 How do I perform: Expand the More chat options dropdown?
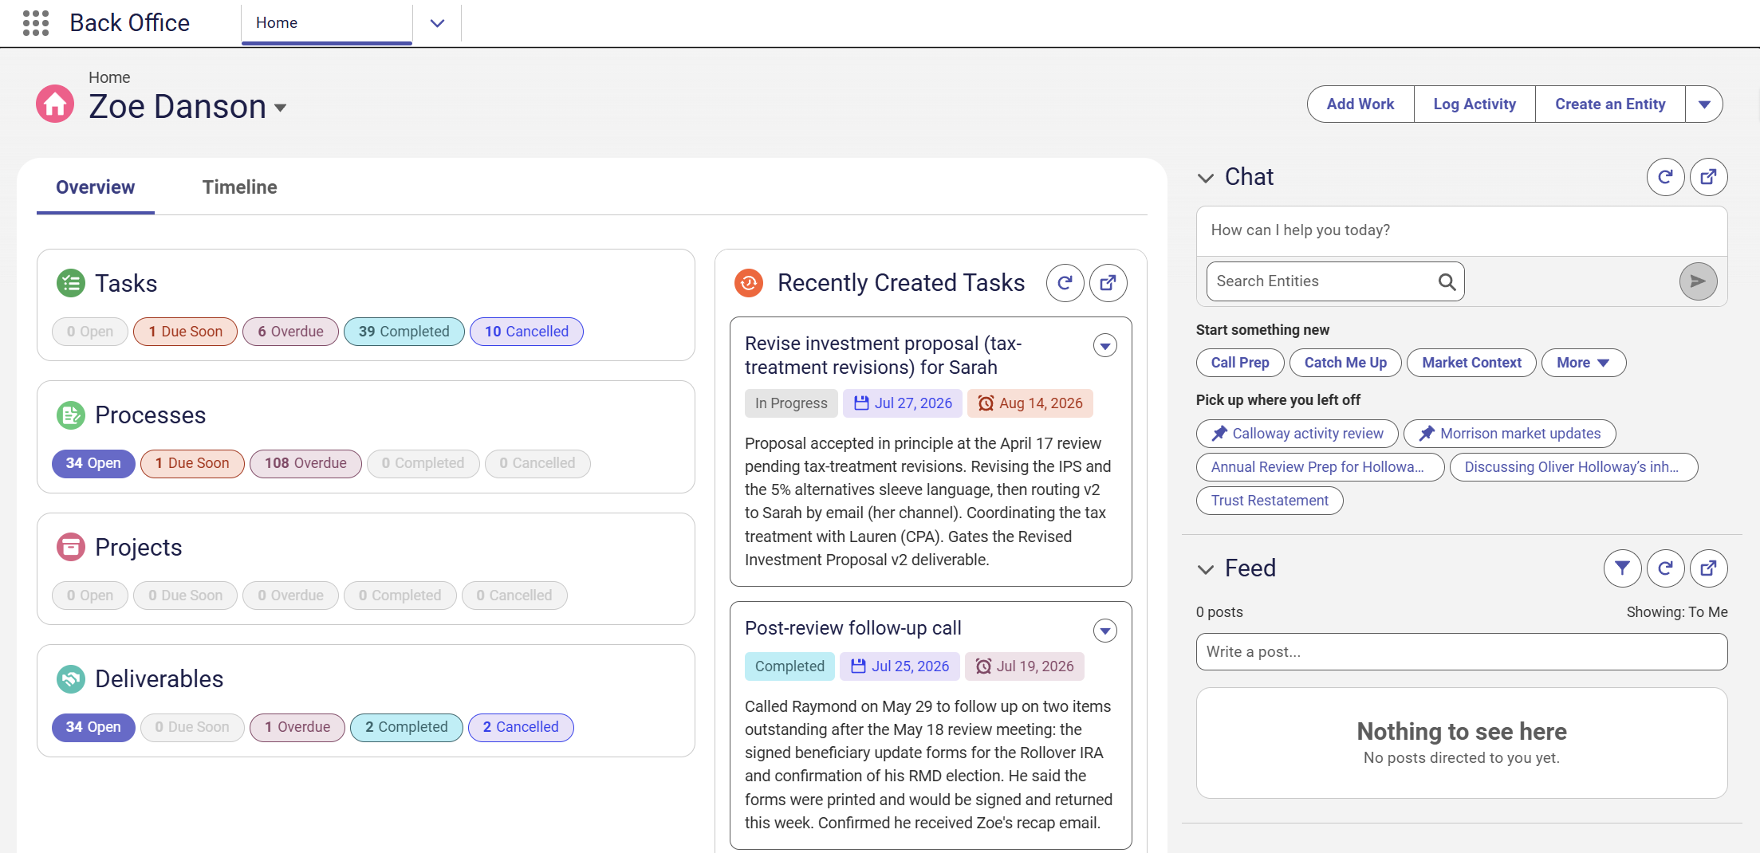click(1584, 363)
